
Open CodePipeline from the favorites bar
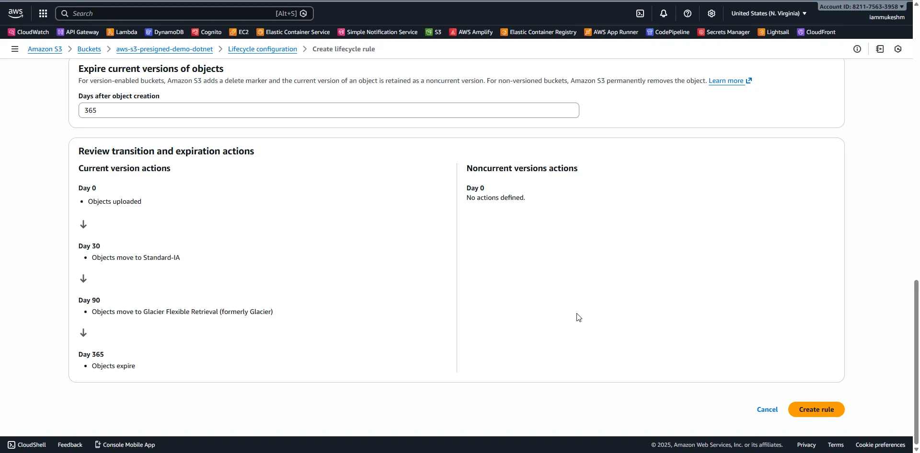tap(668, 32)
